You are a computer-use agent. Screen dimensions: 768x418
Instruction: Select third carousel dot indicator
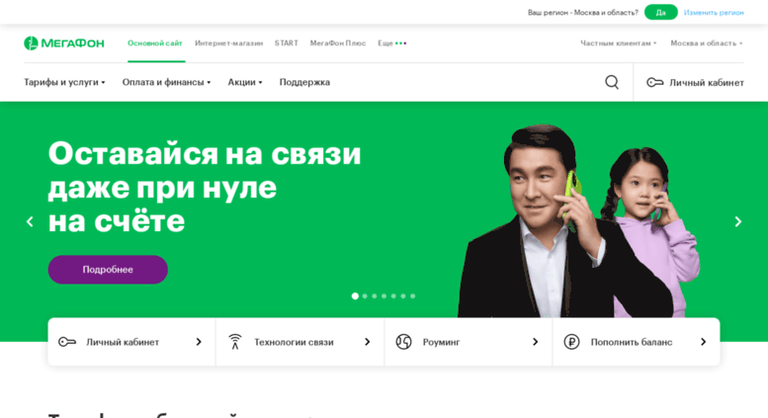click(375, 296)
